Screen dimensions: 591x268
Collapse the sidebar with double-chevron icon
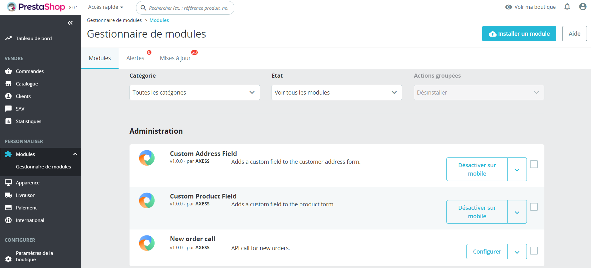click(x=70, y=23)
